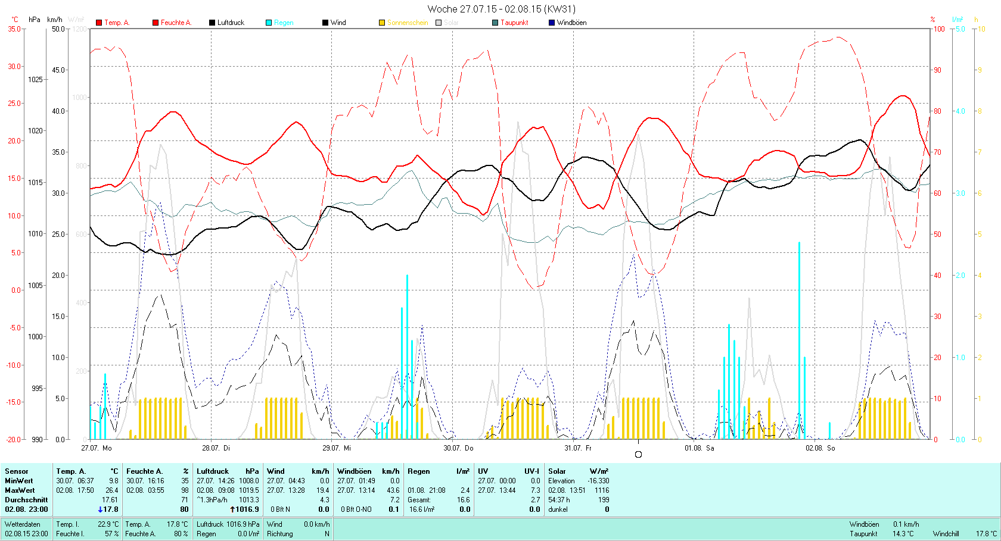
Task: Select the 'Luftdruck' legend label
Action: click(x=231, y=23)
